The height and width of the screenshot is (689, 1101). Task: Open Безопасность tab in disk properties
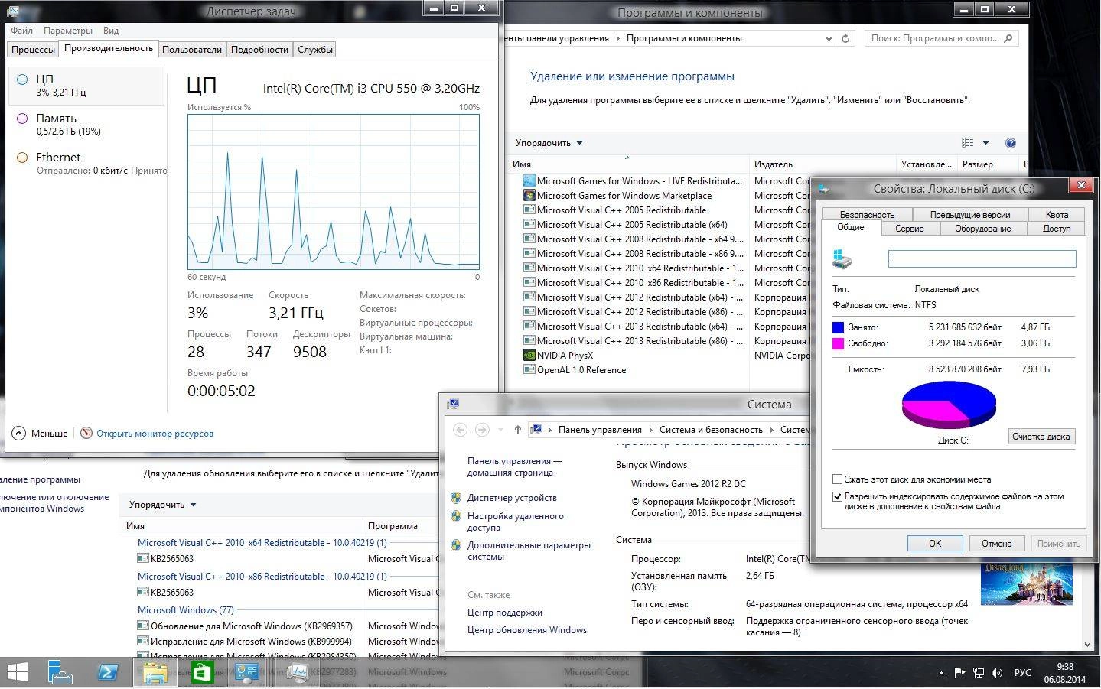tap(867, 215)
